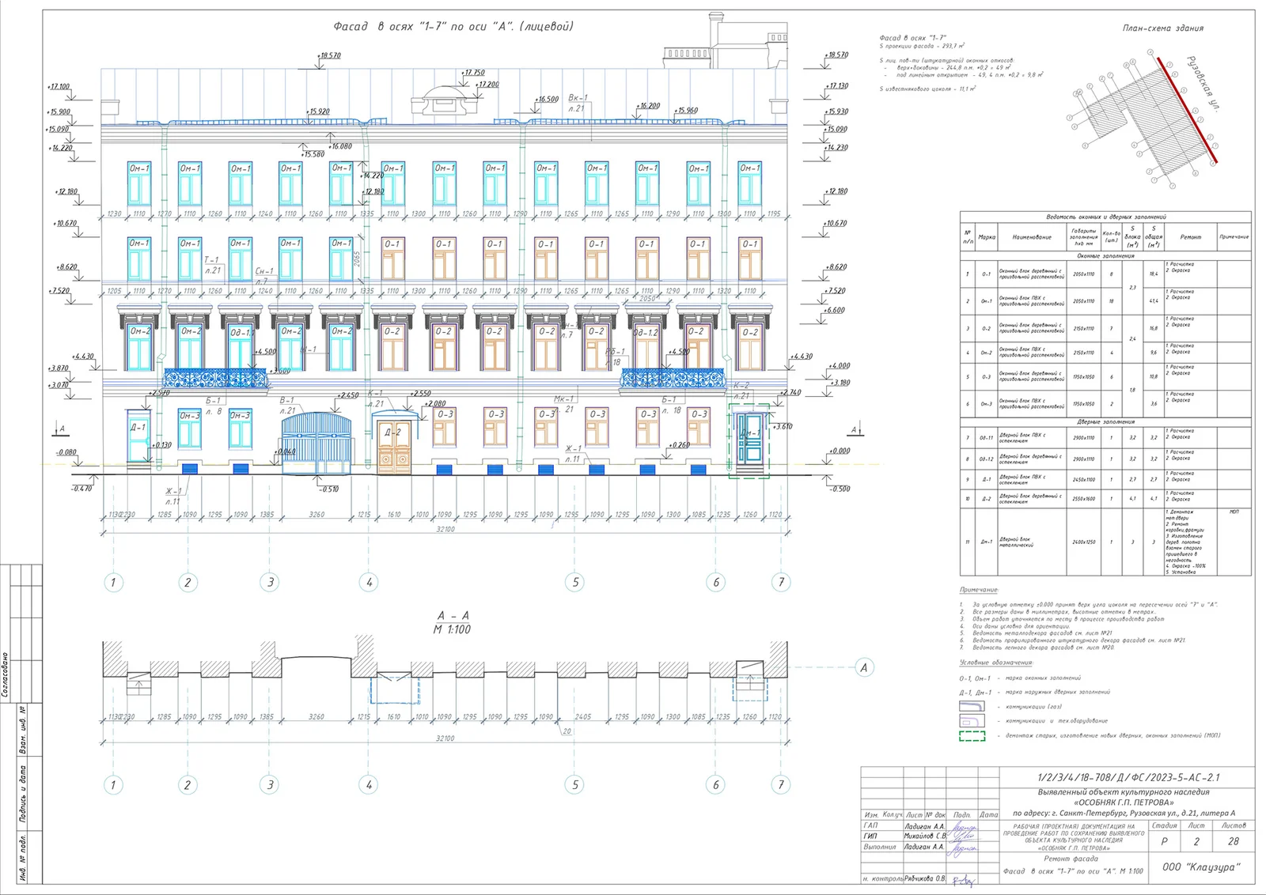The height and width of the screenshot is (895, 1266).
Task: Toggle the green dashed demontage legend marker
Action: click(x=972, y=735)
